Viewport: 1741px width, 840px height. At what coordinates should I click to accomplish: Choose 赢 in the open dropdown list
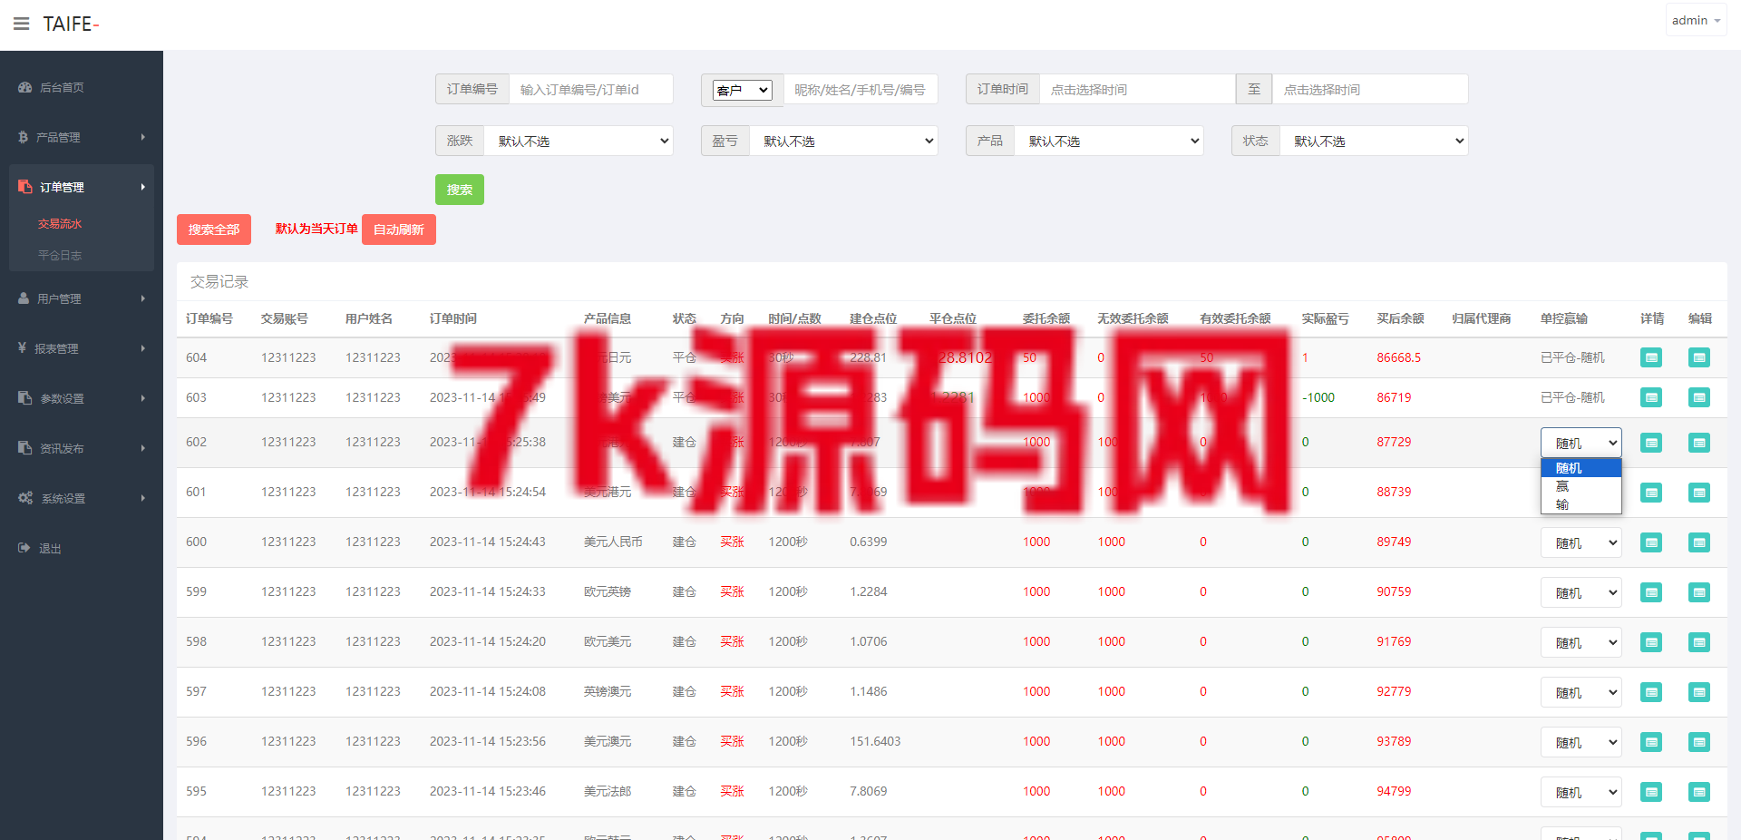click(x=1581, y=486)
